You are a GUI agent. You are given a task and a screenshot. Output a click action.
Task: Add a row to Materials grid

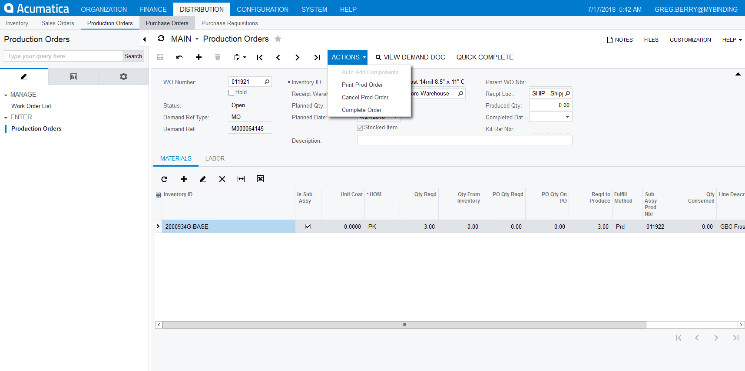184,179
